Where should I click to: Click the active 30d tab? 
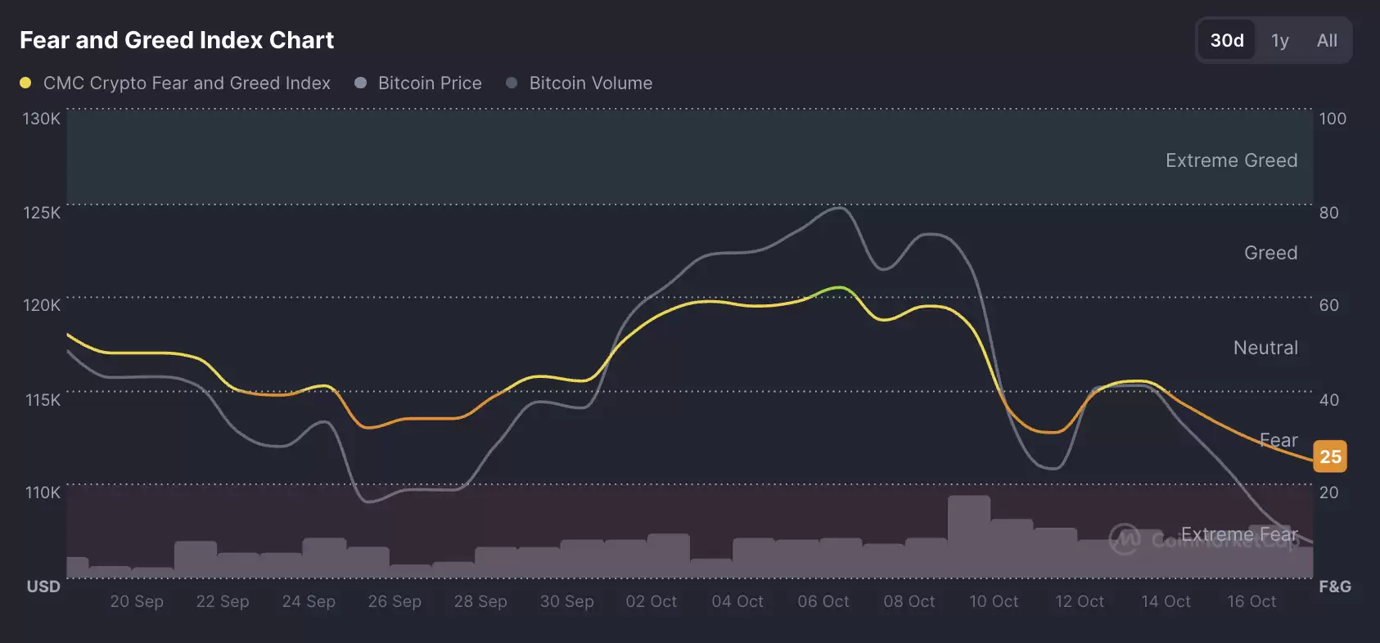1226,39
